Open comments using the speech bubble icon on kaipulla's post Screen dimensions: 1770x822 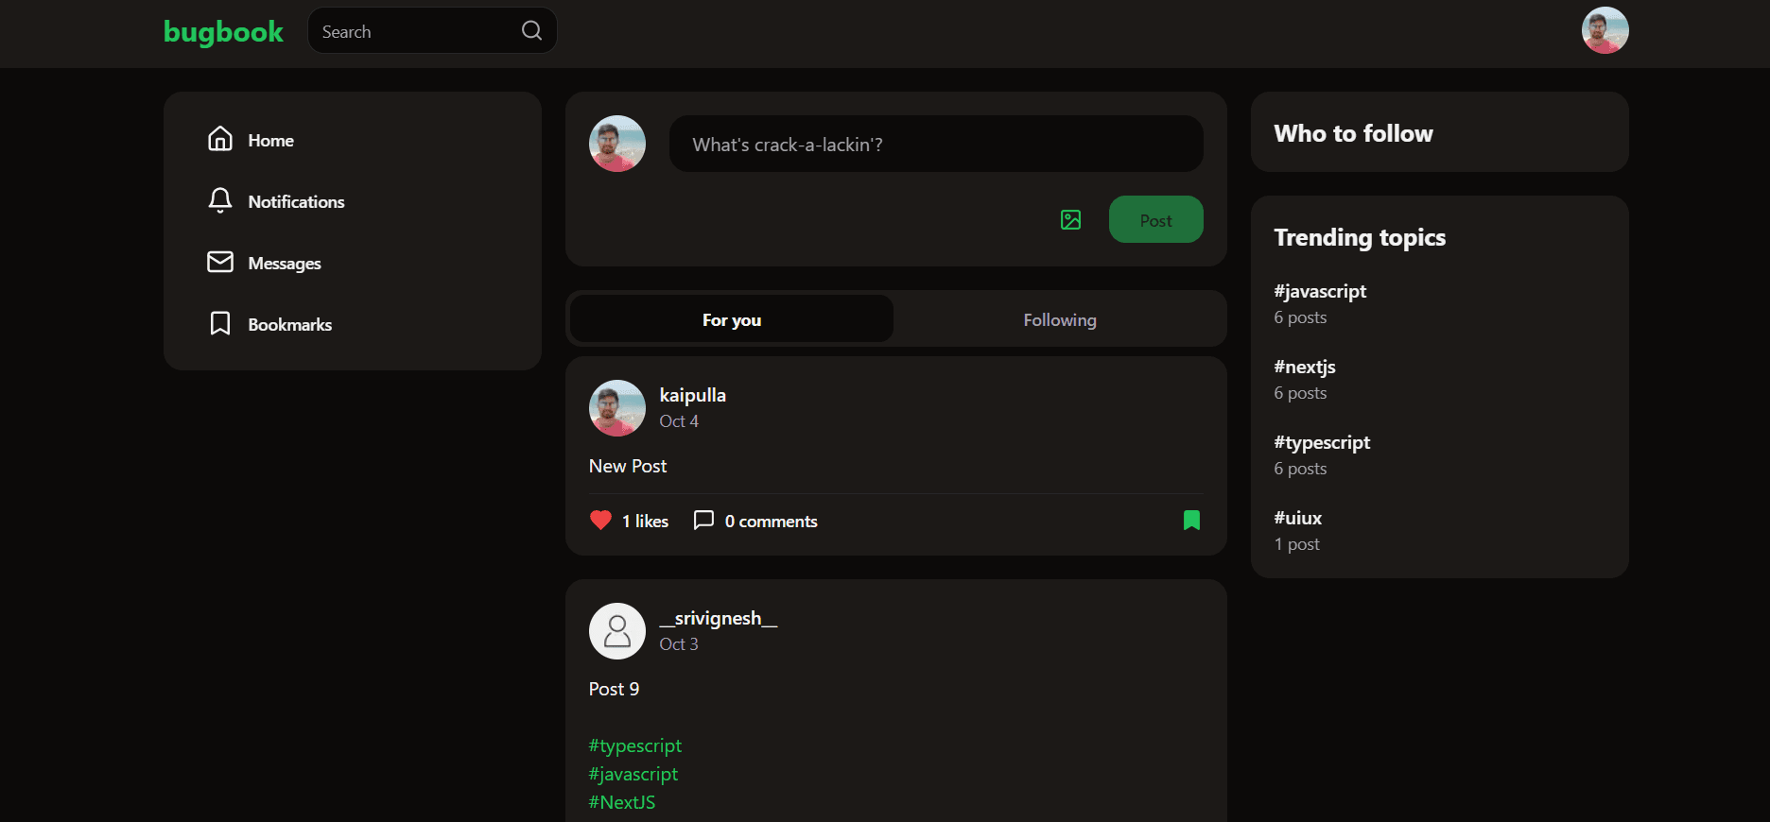point(703,521)
